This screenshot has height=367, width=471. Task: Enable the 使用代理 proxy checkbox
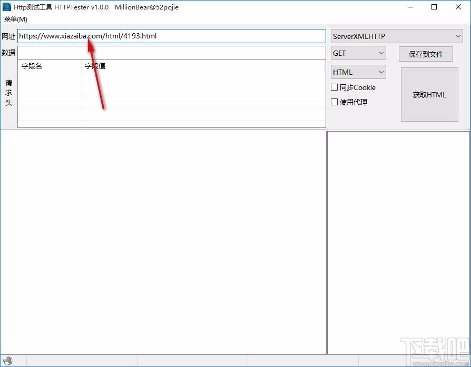tap(335, 102)
